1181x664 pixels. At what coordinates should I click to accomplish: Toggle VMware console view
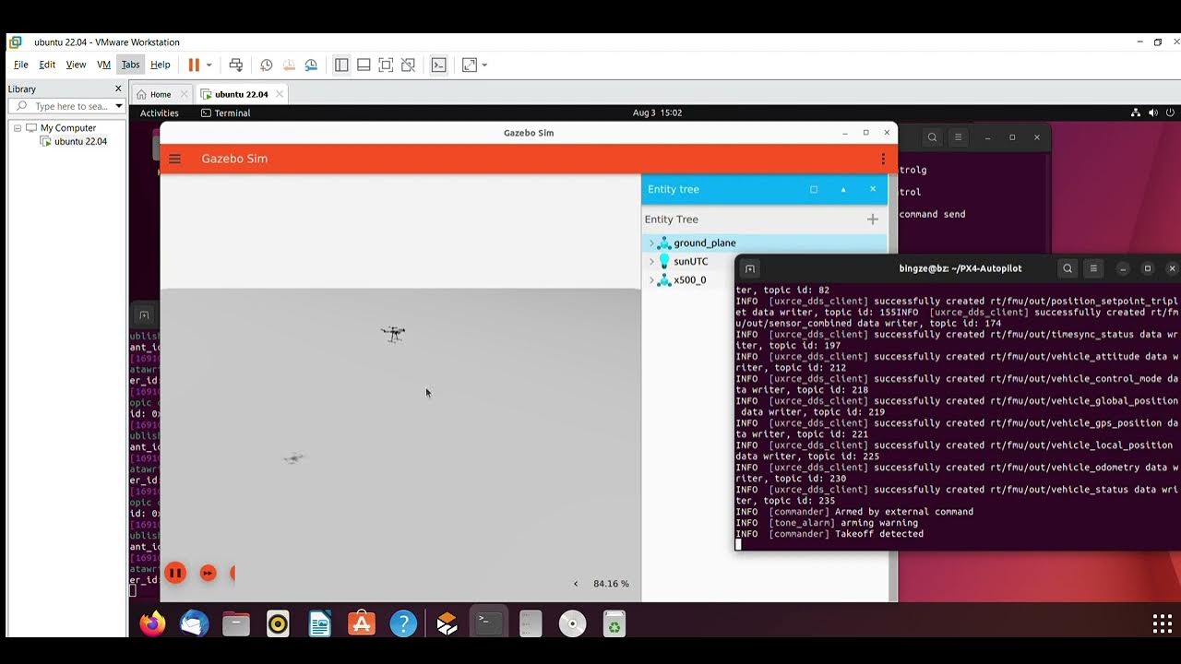click(438, 65)
